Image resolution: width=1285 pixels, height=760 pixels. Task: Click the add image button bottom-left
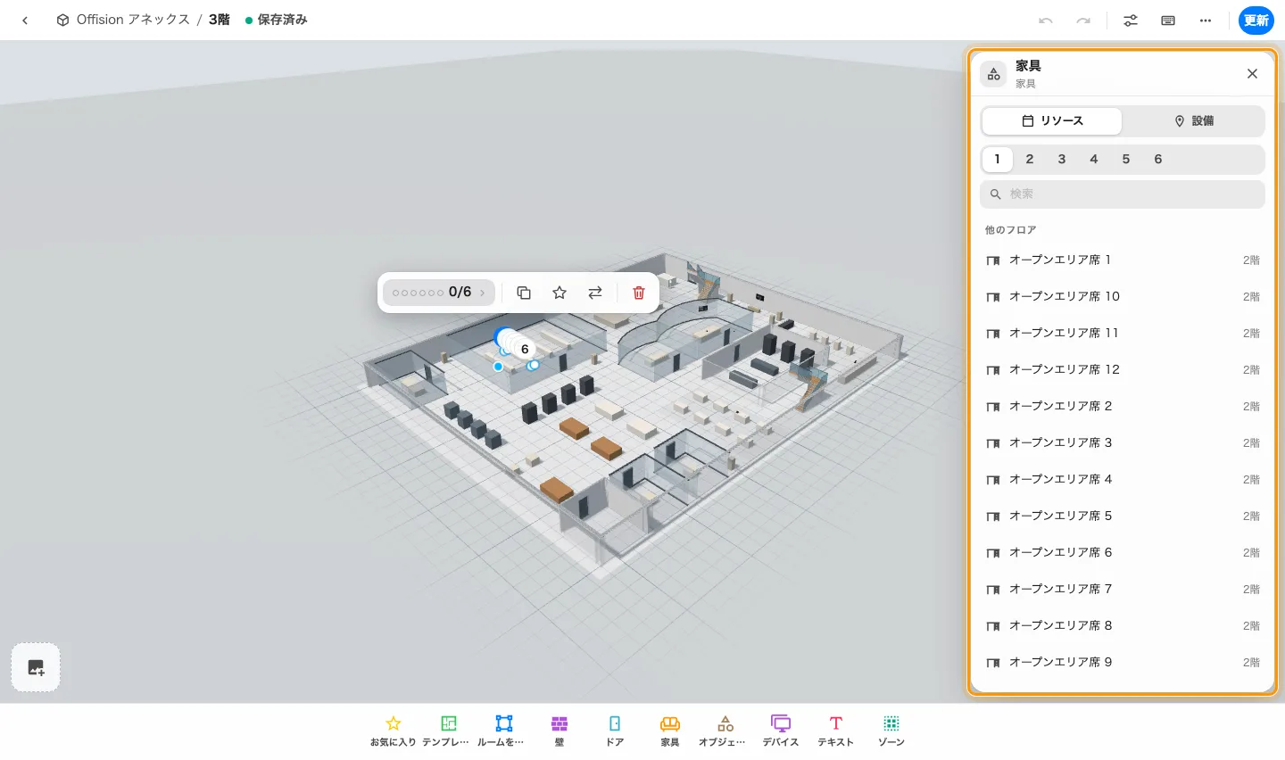(x=36, y=667)
